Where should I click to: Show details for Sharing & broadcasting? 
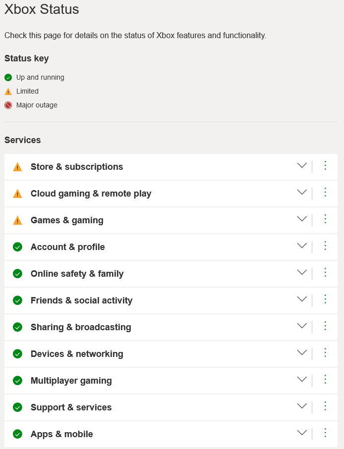(x=302, y=326)
